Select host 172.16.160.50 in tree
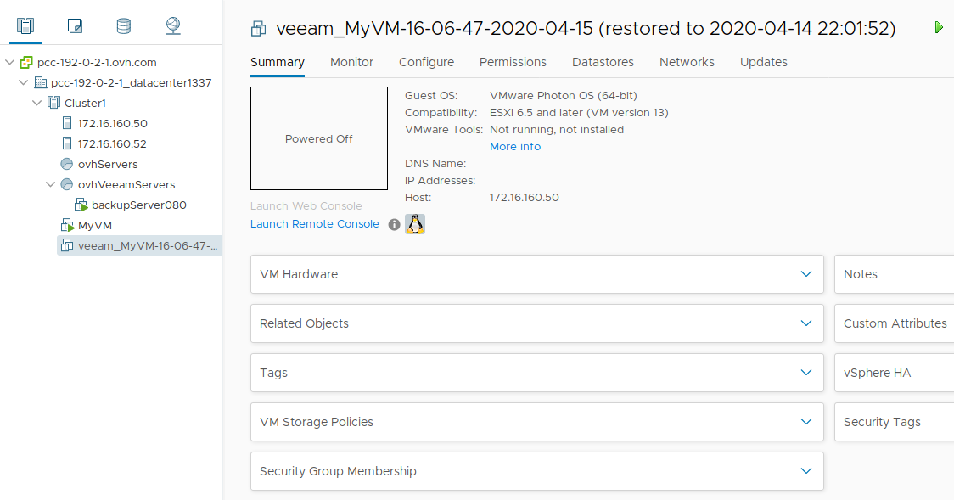Viewport: 954px width, 500px height. coord(112,123)
